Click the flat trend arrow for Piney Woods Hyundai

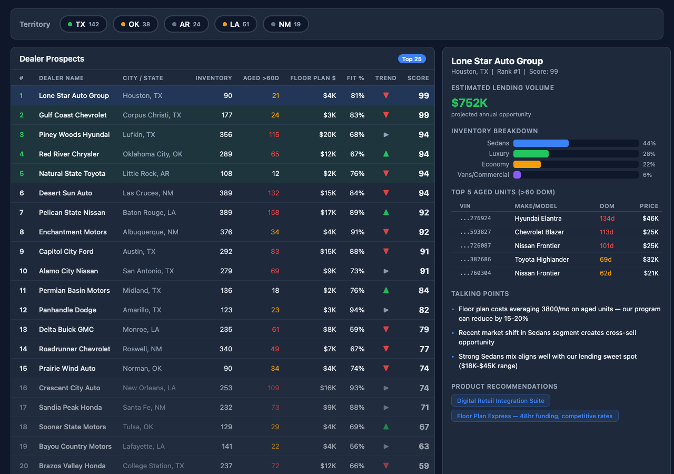tap(386, 135)
